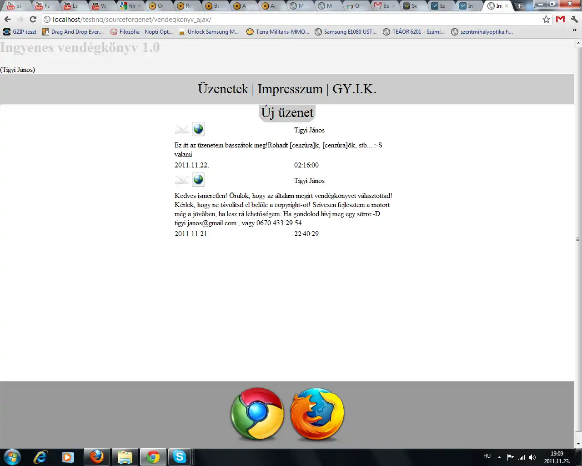Image resolution: width=582 pixels, height=466 pixels.
Task: Click the volume speaker icon in the system tray
Action: (532, 457)
